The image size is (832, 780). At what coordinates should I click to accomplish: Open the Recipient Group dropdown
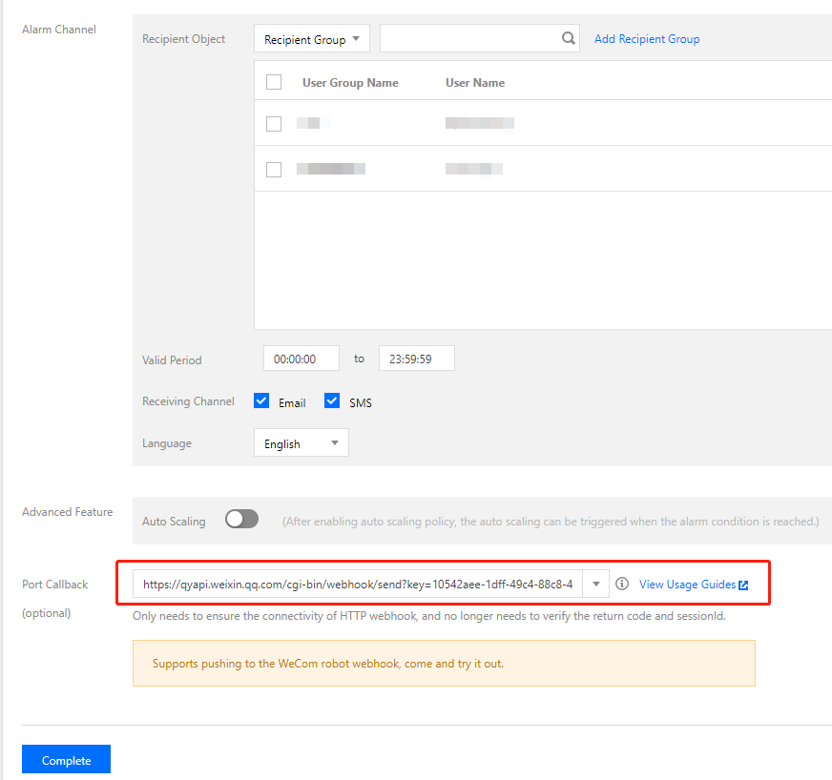coord(311,37)
